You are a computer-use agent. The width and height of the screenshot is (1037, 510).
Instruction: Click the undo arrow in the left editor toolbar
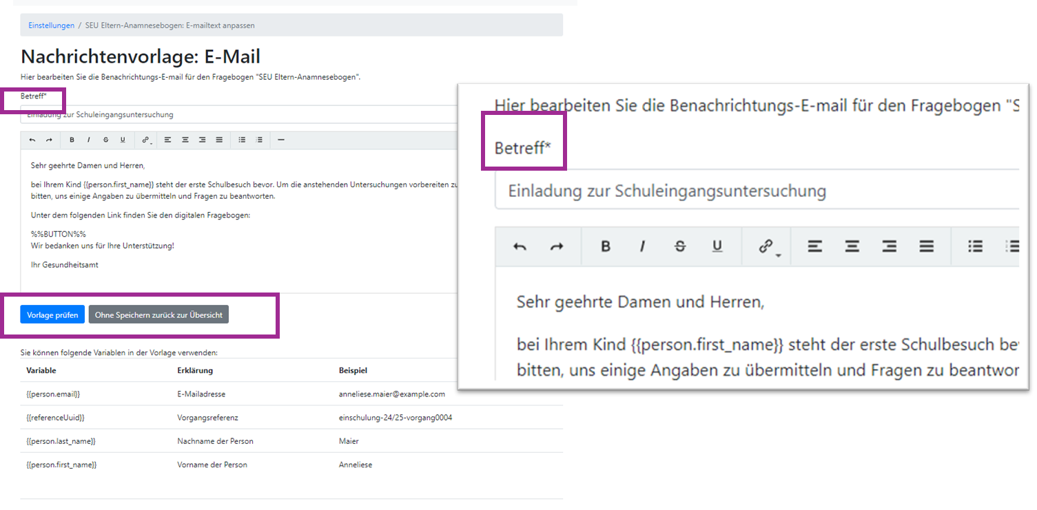[x=32, y=140]
